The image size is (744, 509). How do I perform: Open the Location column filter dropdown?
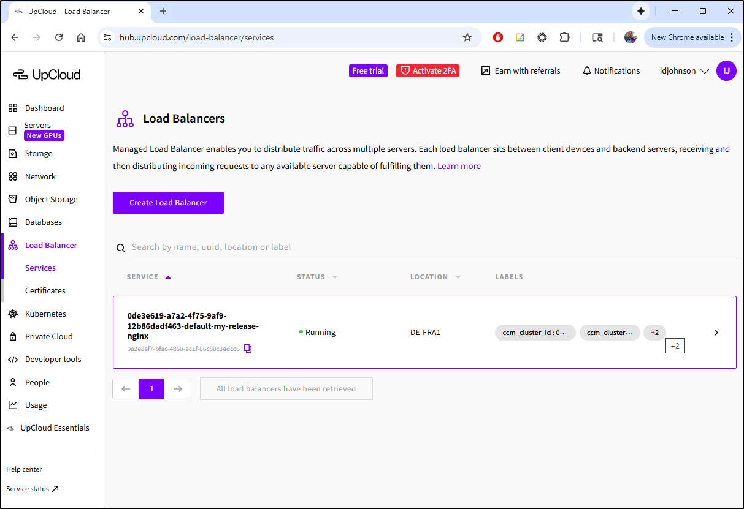pyautogui.click(x=458, y=277)
